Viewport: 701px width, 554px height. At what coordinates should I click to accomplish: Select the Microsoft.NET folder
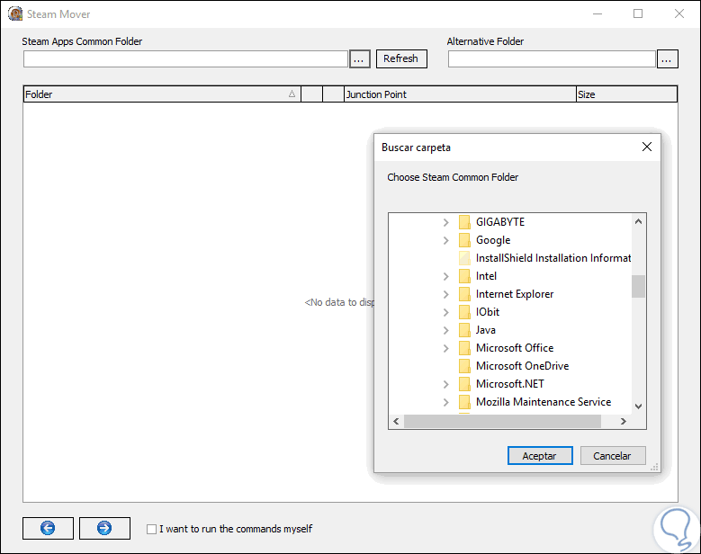[509, 384]
